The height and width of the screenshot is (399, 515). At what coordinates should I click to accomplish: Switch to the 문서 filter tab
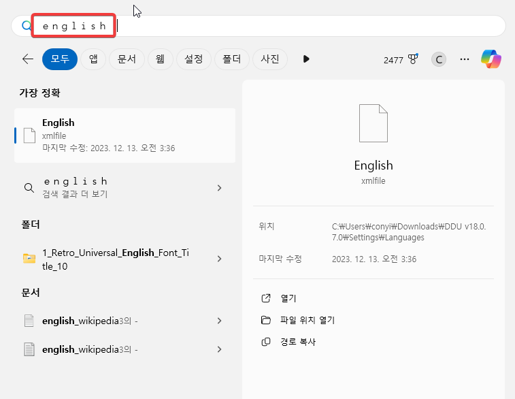click(127, 59)
